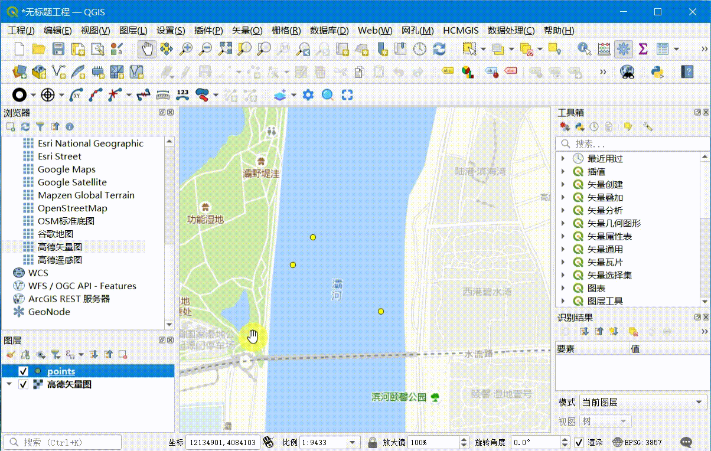Image resolution: width=711 pixels, height=451 pixels.
Task: Activate the Identify Features tool
Action: click(584, 49)
